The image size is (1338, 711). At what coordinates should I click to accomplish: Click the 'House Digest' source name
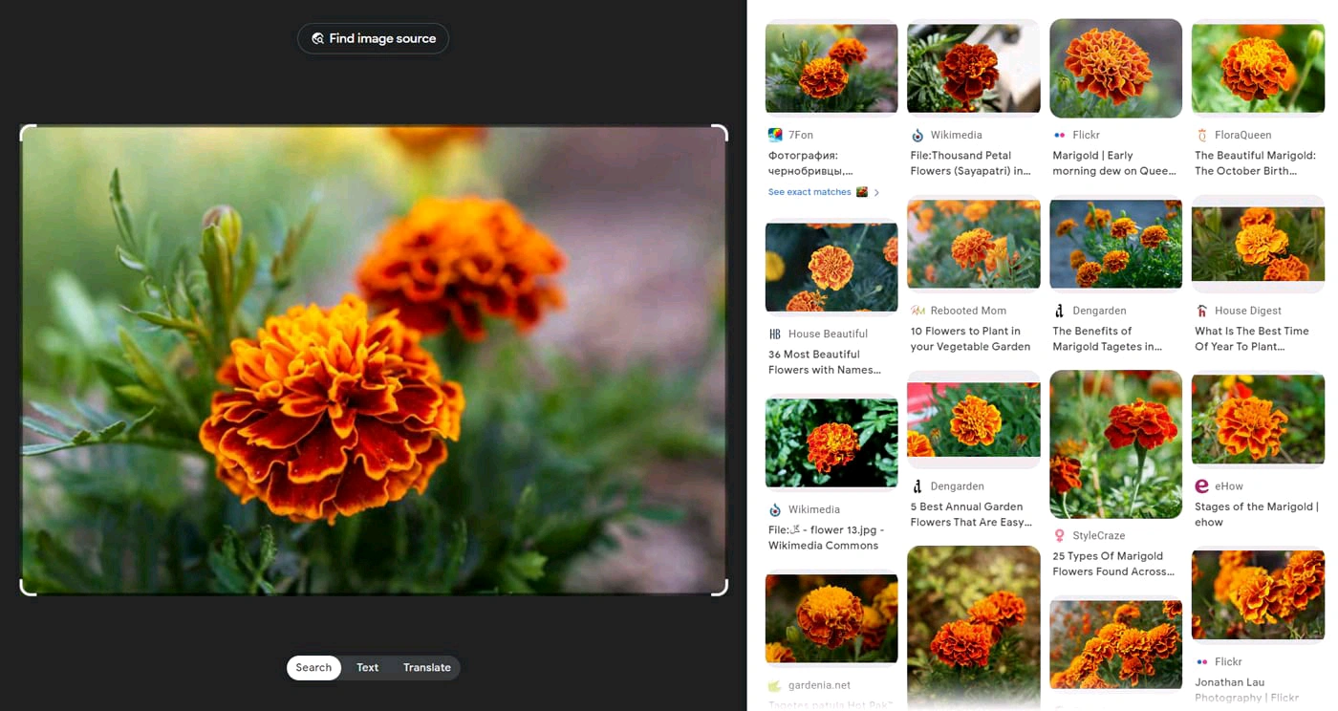click(1248, 311)
